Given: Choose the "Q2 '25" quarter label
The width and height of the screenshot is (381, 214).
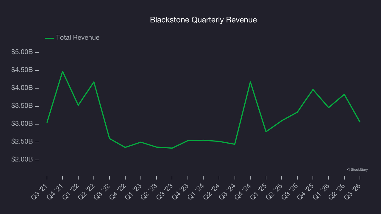Looking at the screenshot, I should [274, 191].
